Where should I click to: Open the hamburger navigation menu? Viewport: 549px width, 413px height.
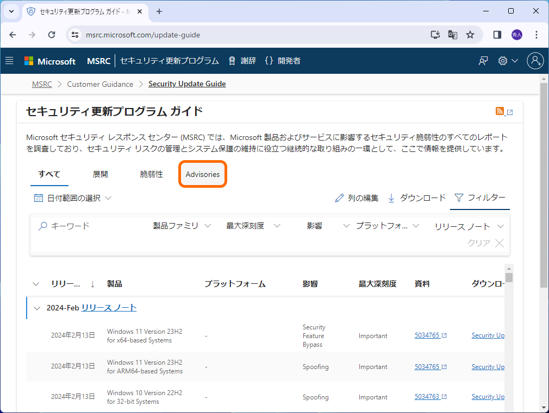(9, 60)
